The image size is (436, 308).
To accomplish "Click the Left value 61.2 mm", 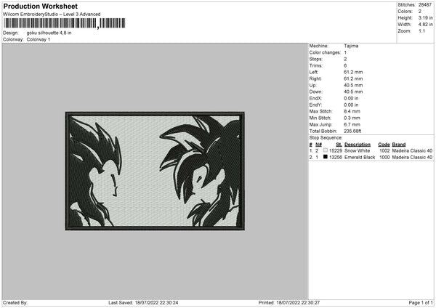I will point(353,72).
